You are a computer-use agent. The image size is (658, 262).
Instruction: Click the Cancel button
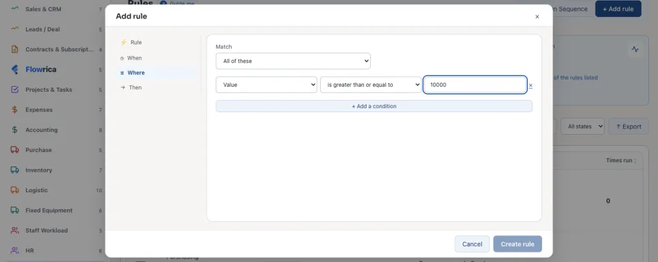(x=472, y=244)
